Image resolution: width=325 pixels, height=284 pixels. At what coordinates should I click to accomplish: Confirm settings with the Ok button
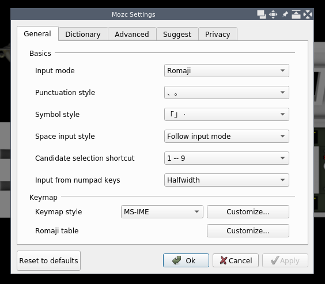(186, 260)
